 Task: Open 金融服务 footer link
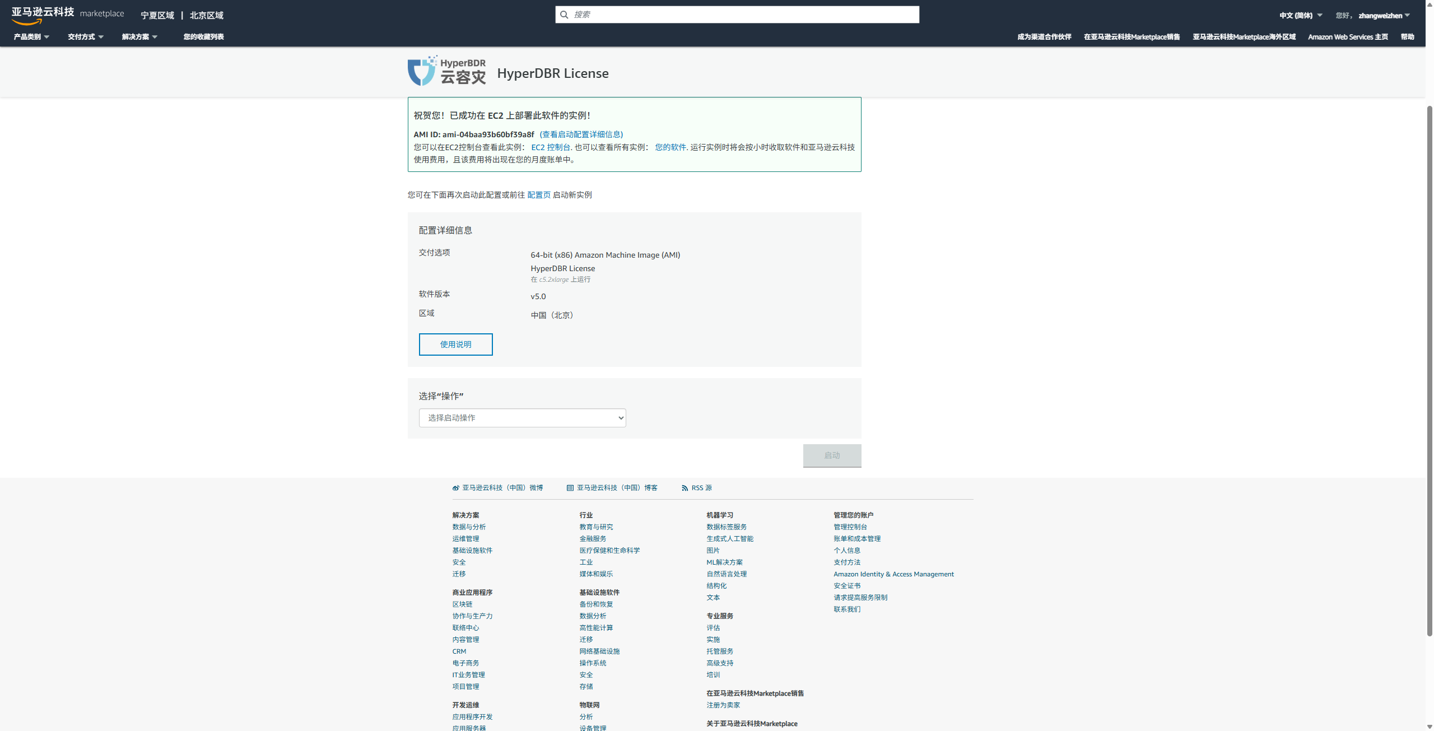tap(593, 539)
